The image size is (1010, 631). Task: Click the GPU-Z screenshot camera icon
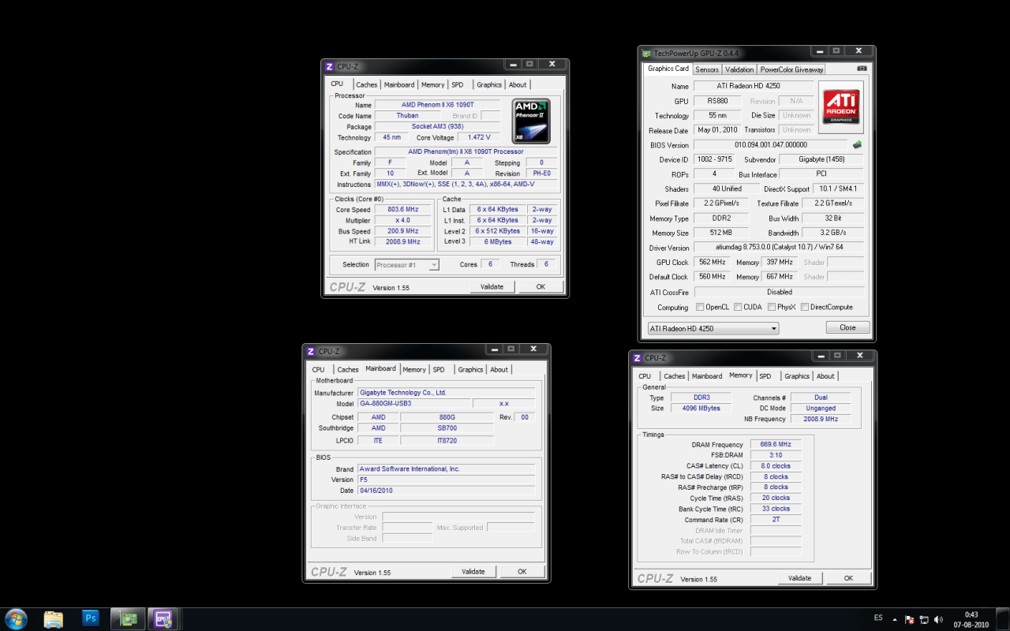[862, 69]
